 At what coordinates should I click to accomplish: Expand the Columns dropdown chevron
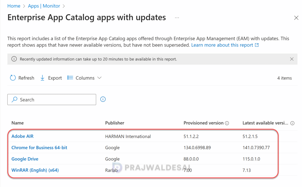[99, 78]
